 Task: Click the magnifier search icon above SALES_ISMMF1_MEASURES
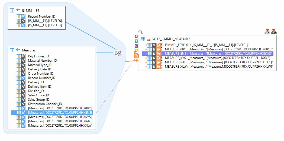click(x=140, y=32)
